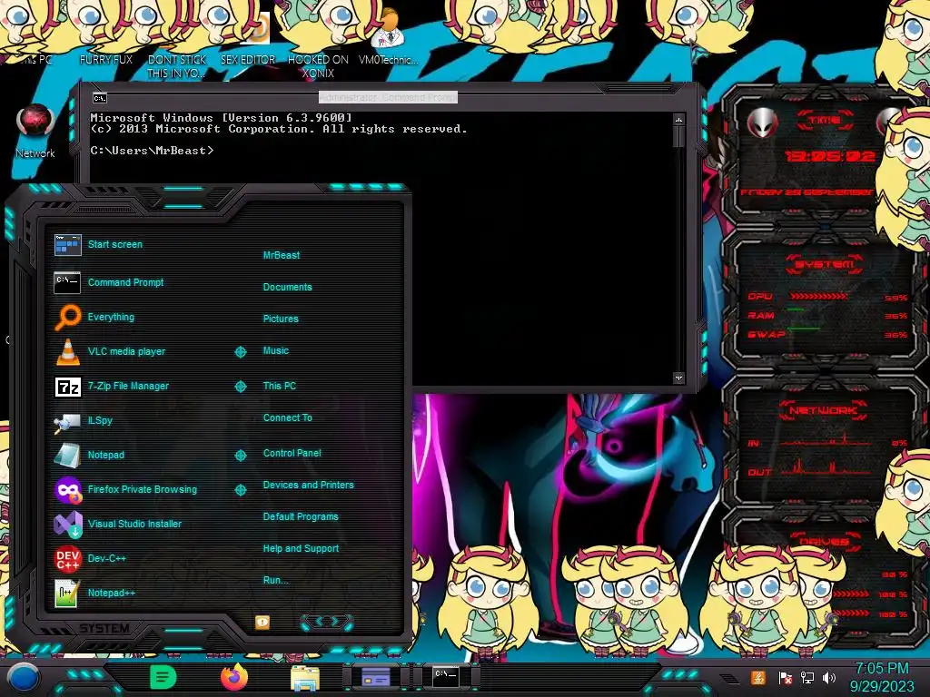
Task: Open File Explorer from the taskbar
Action: click(x=305, y=678)
